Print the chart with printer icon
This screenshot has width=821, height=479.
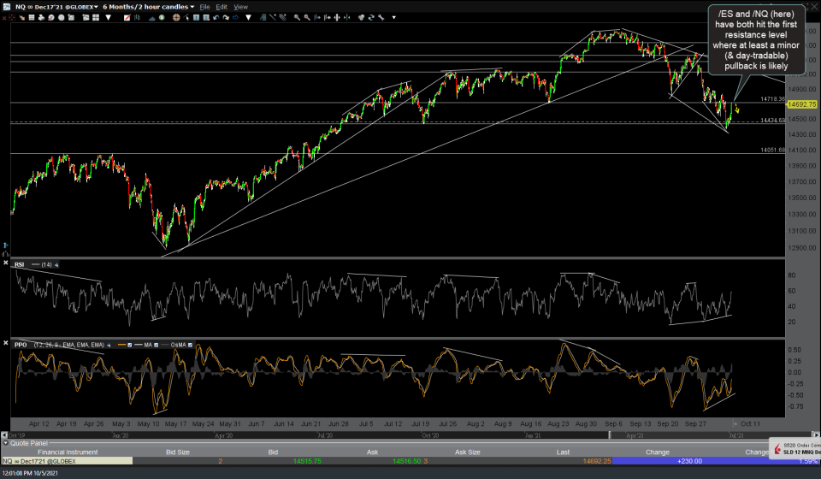point(41,17)
